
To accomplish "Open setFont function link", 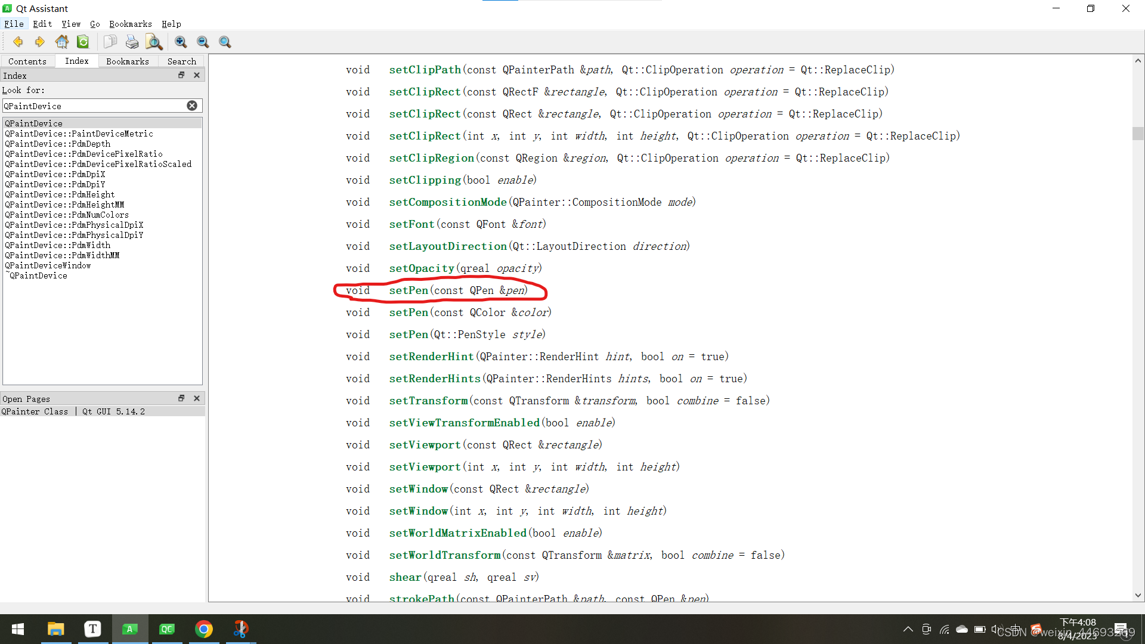I will pyautogui.click(x=412, y=224).
